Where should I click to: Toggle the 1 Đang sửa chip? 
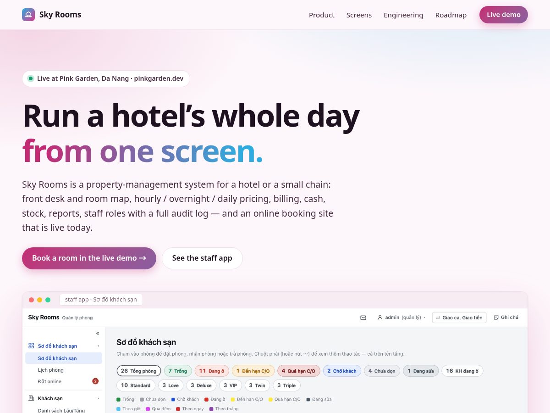click(x=421, y=371)
